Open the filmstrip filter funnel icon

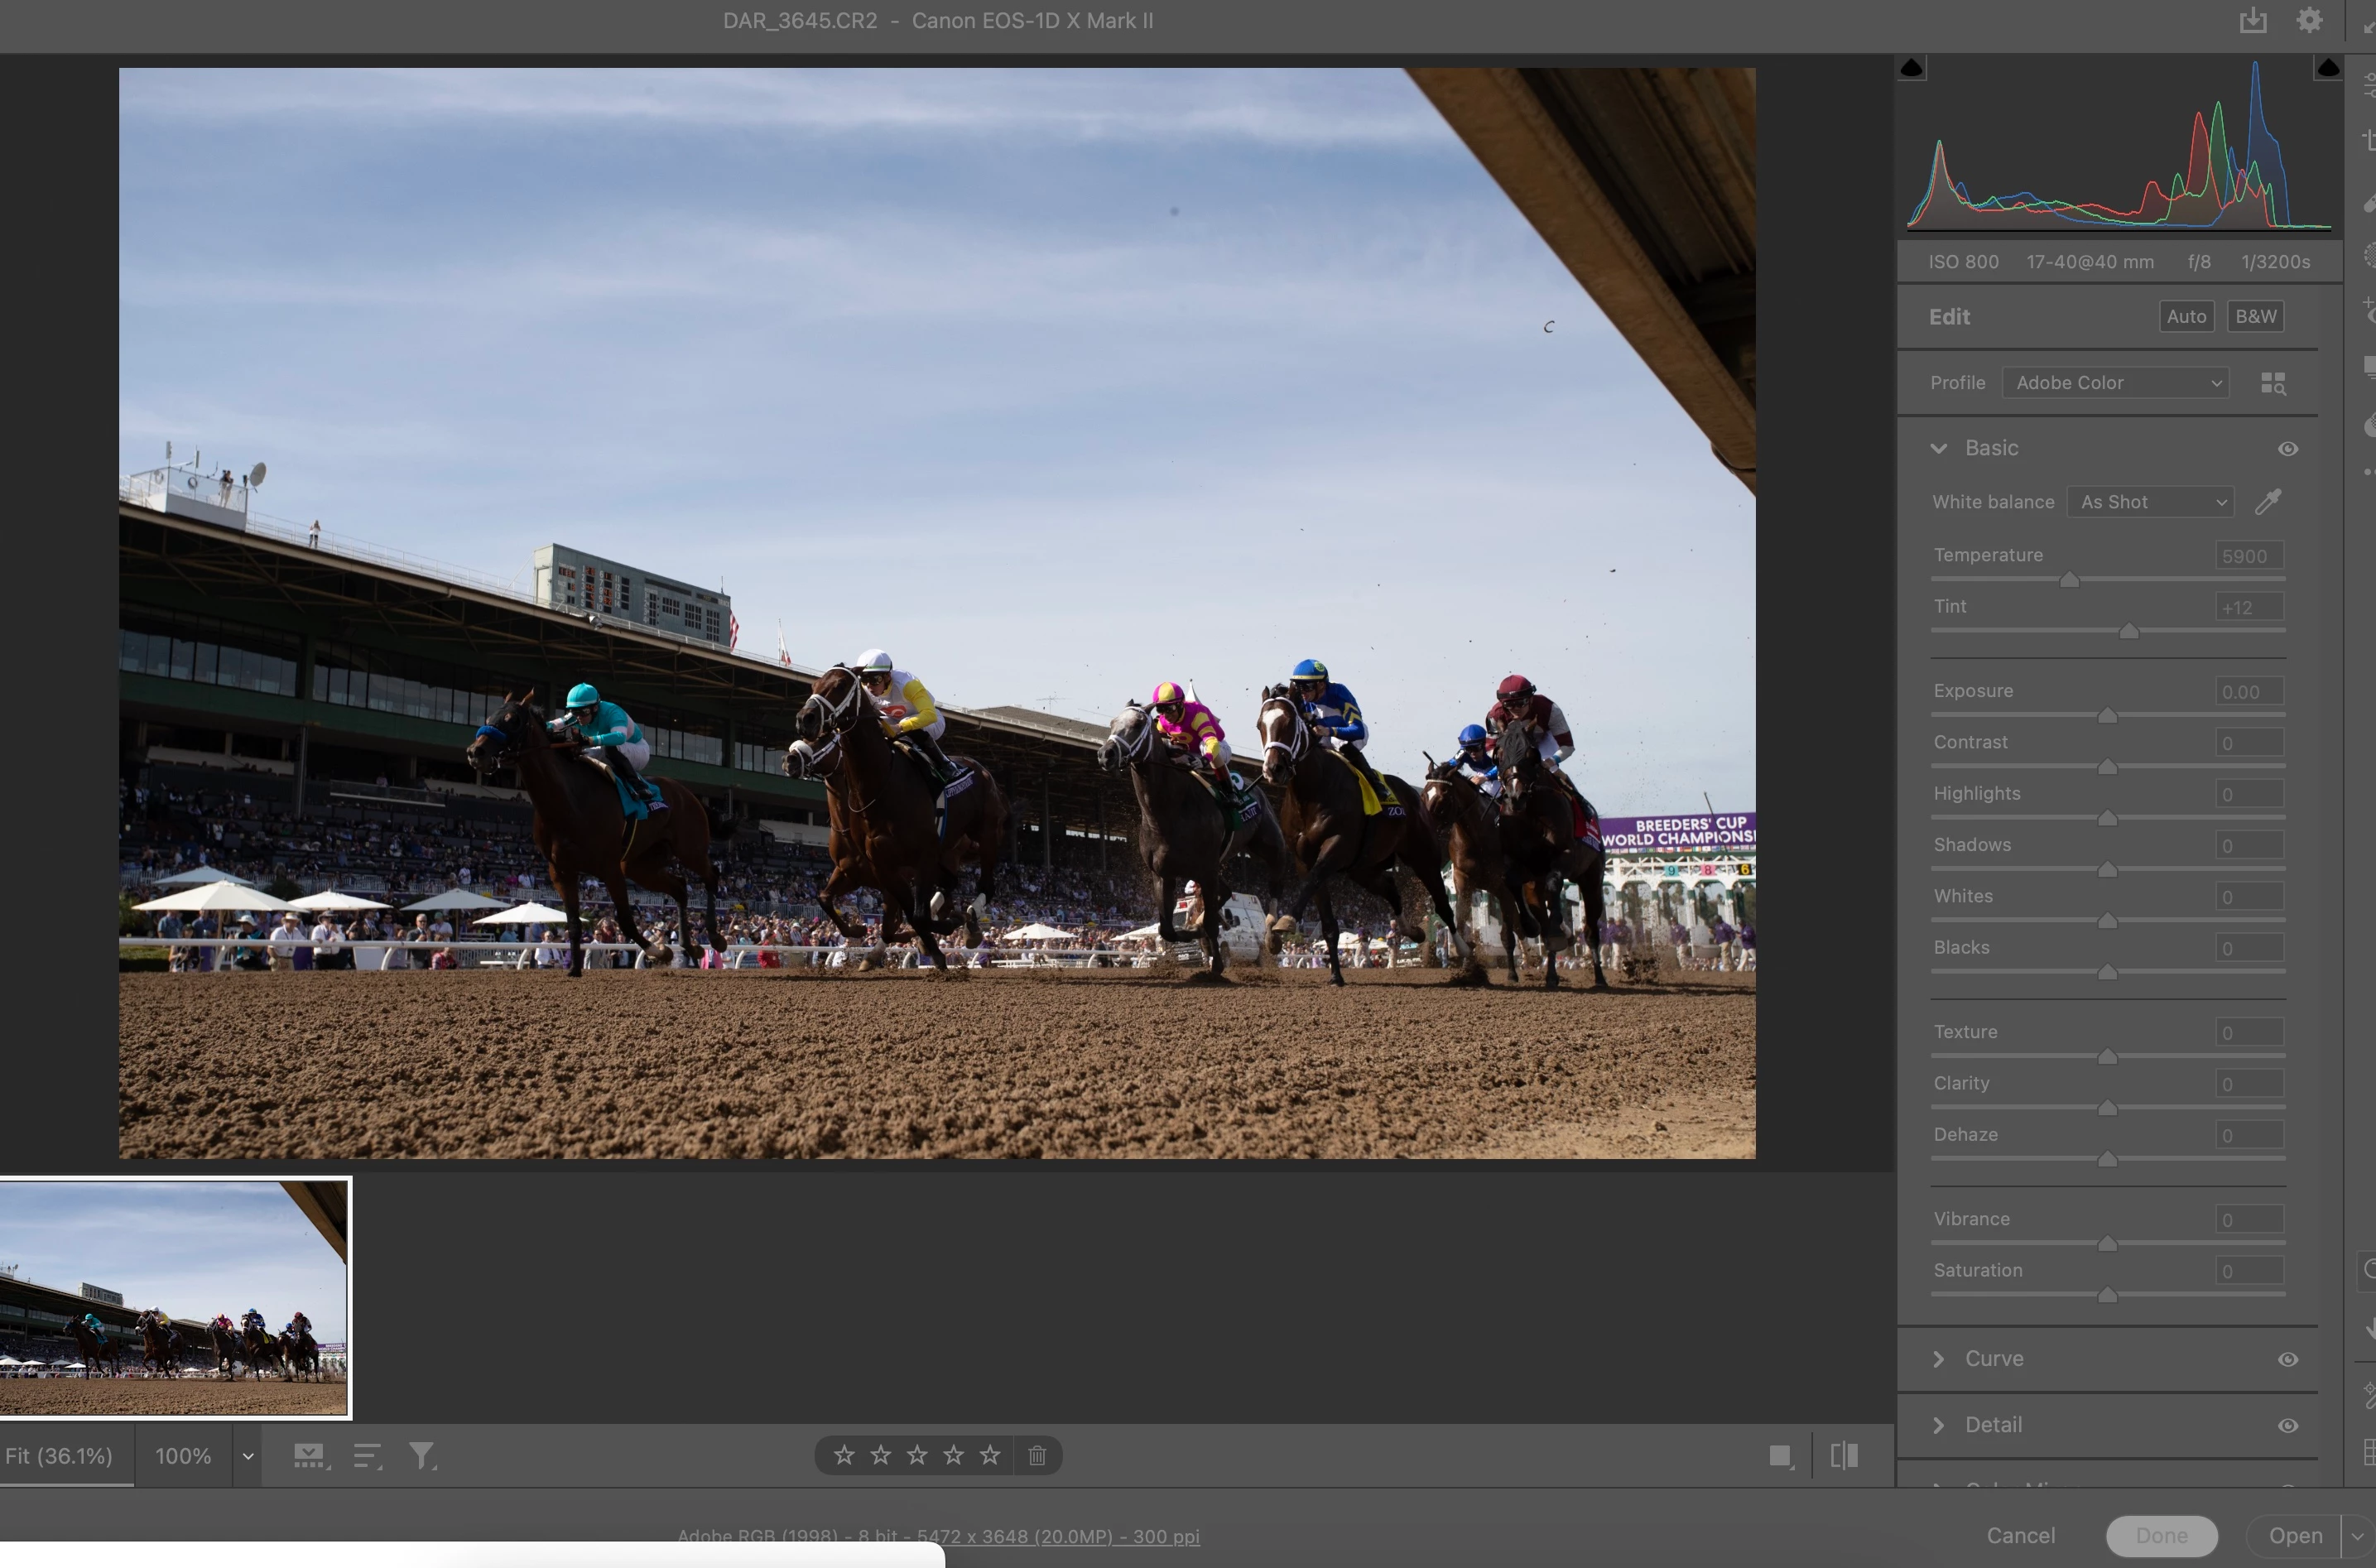coord(422,1456)
